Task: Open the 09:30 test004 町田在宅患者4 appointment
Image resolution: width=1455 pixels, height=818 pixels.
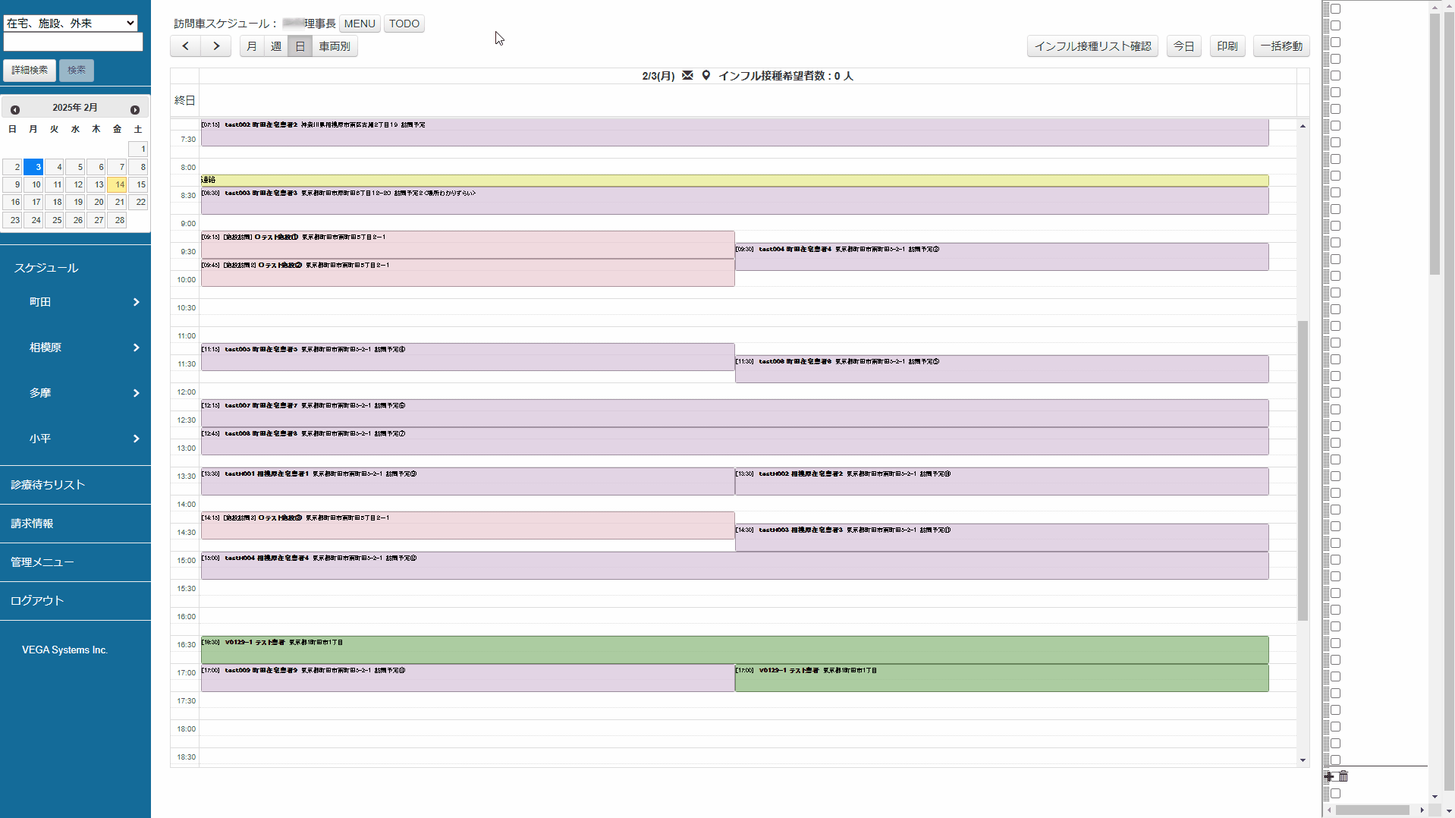Action: tap(1001, 256)
